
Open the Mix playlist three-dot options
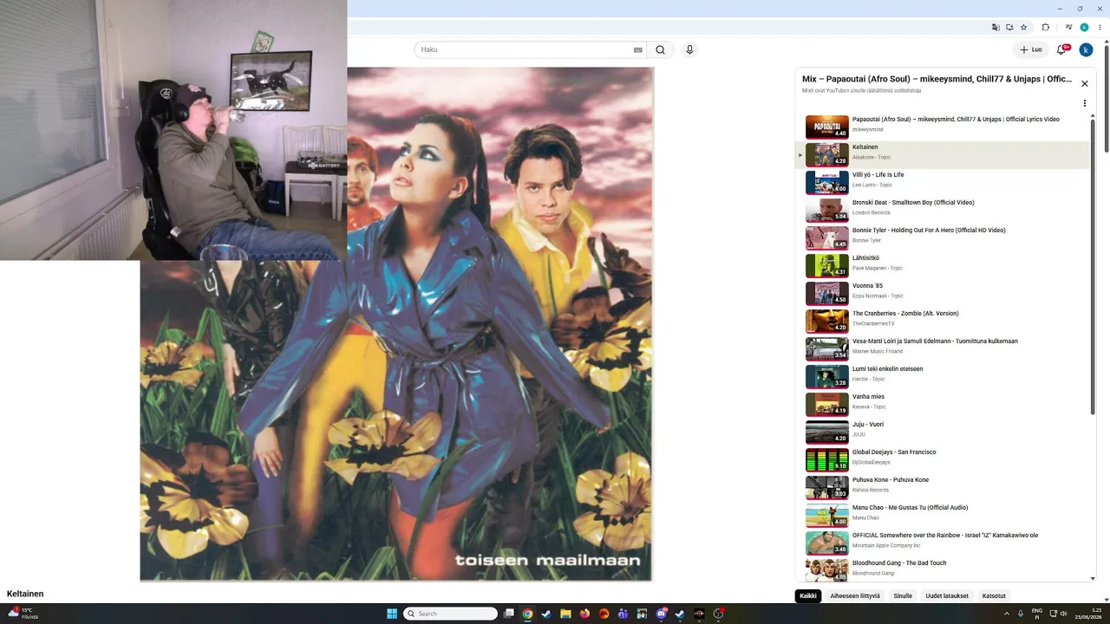(x=1084, y=103)
